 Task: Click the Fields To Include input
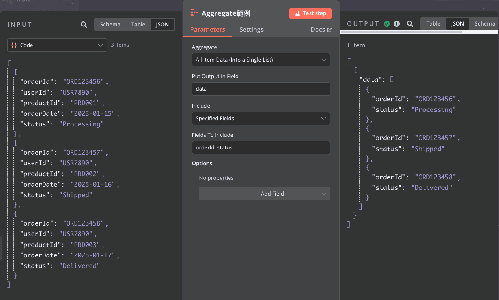261,147
